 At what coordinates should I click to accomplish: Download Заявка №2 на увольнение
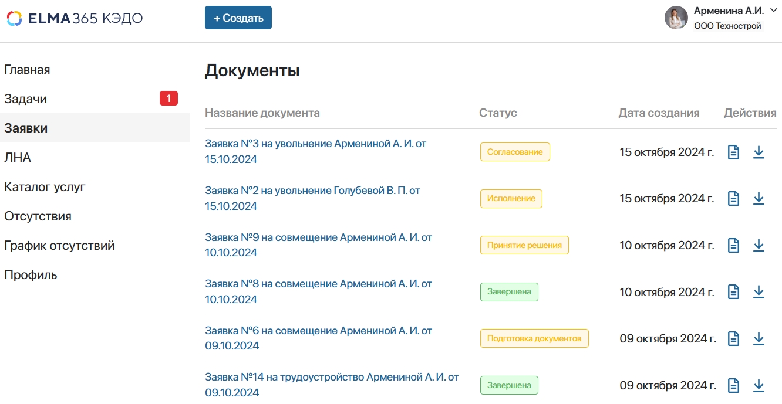(759, 199)
